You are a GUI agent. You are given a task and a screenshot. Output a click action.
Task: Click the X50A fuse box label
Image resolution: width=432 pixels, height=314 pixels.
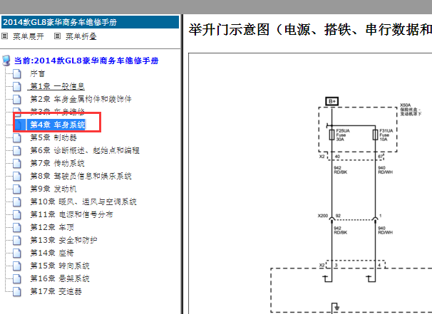411,110
